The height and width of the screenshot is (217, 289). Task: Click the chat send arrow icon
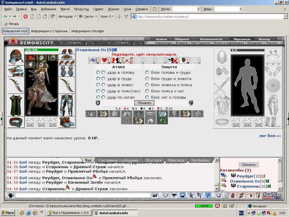pos(155,196)
